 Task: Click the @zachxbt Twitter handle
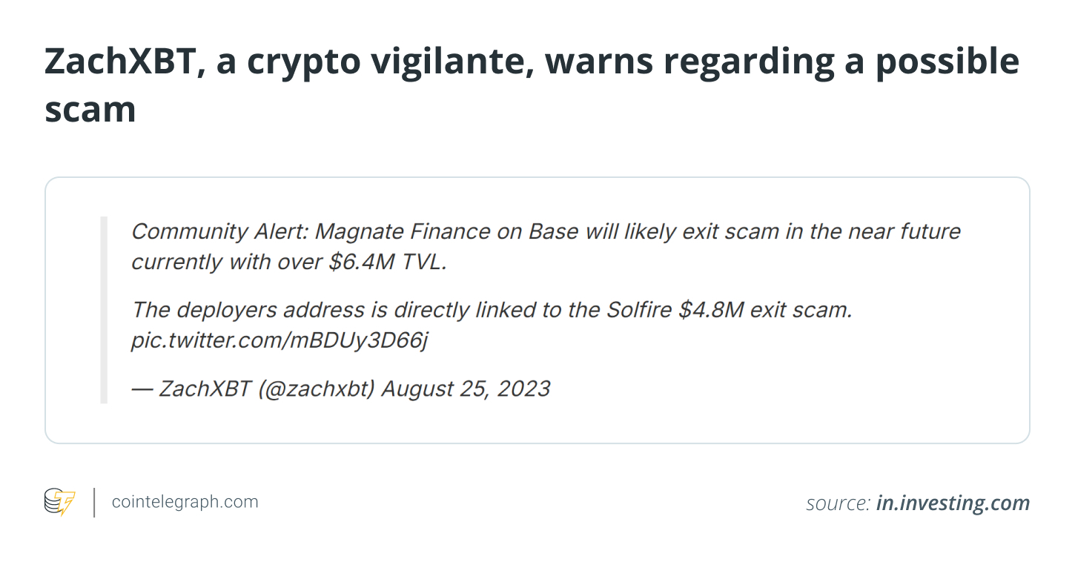click(316, 389)
